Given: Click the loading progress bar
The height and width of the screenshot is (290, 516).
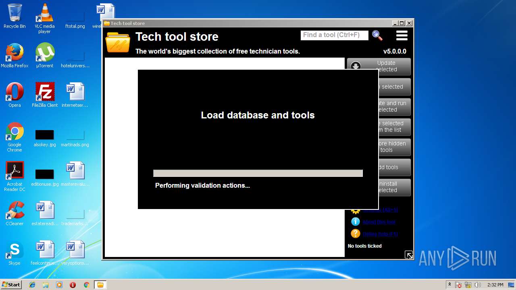Looking at the screenshot, I should [258, 173].
